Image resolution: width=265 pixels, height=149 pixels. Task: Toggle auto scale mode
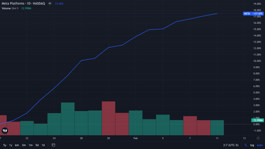point(260,145)
